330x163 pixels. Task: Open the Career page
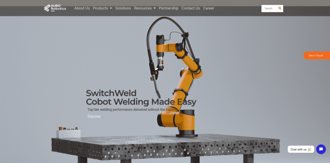pyautogui.click(x=208, y=8)
